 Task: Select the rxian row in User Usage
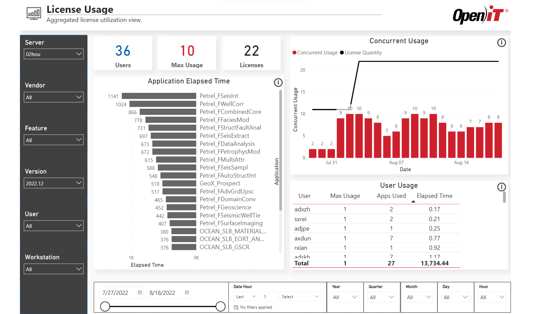376,248
